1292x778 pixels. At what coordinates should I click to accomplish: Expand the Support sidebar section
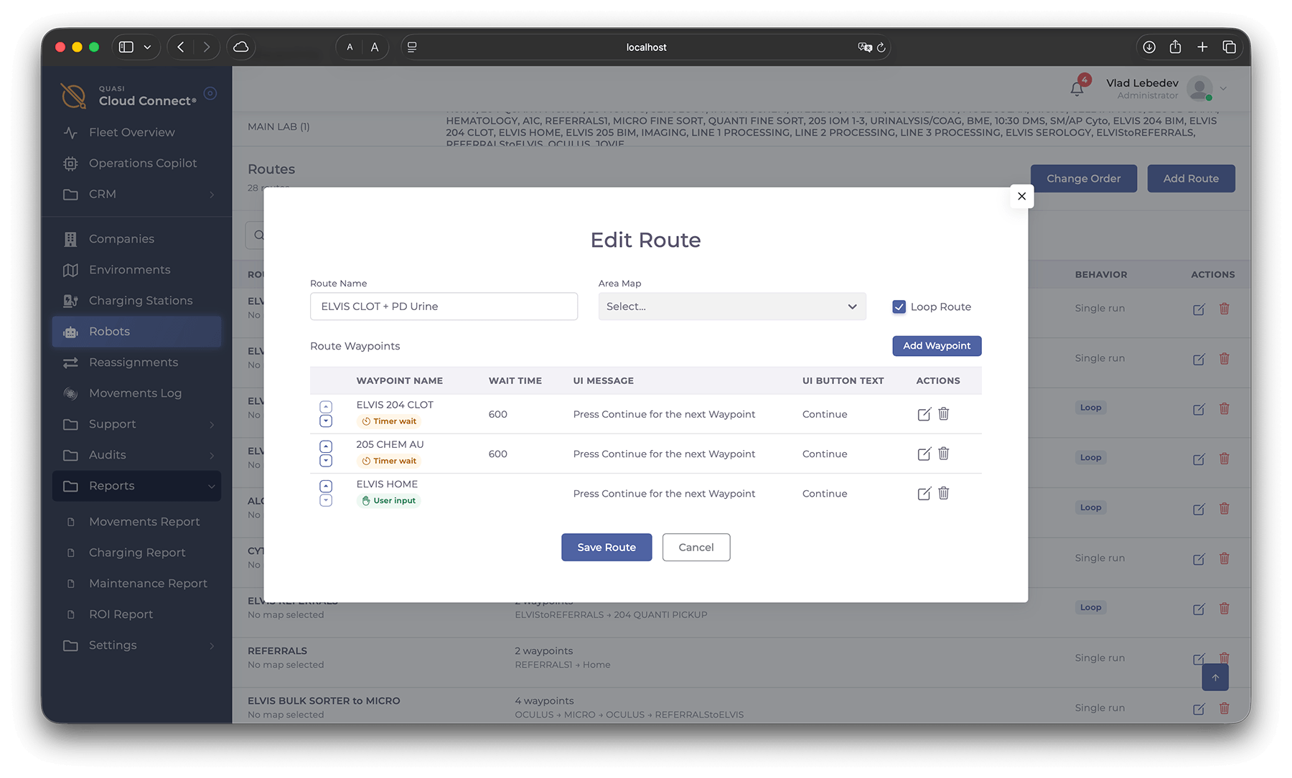point(136,424)
